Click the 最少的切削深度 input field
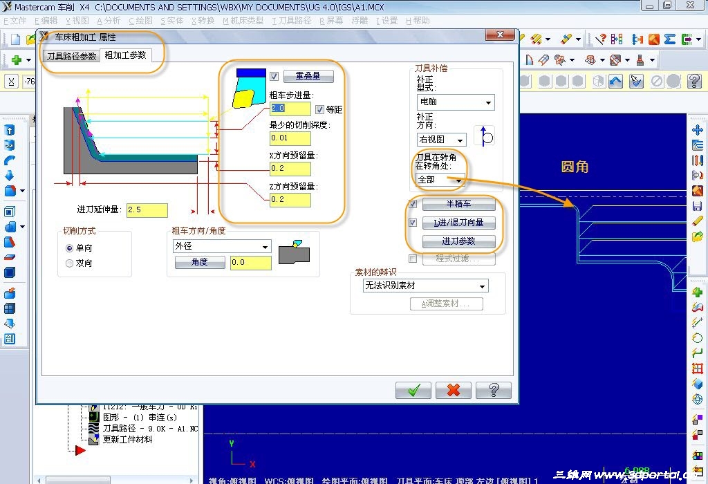The height and width of the screenshot is (484, 708). click(x=290, y=138)
